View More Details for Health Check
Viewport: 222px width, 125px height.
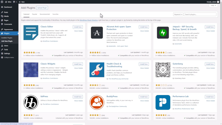coord(144,68)
